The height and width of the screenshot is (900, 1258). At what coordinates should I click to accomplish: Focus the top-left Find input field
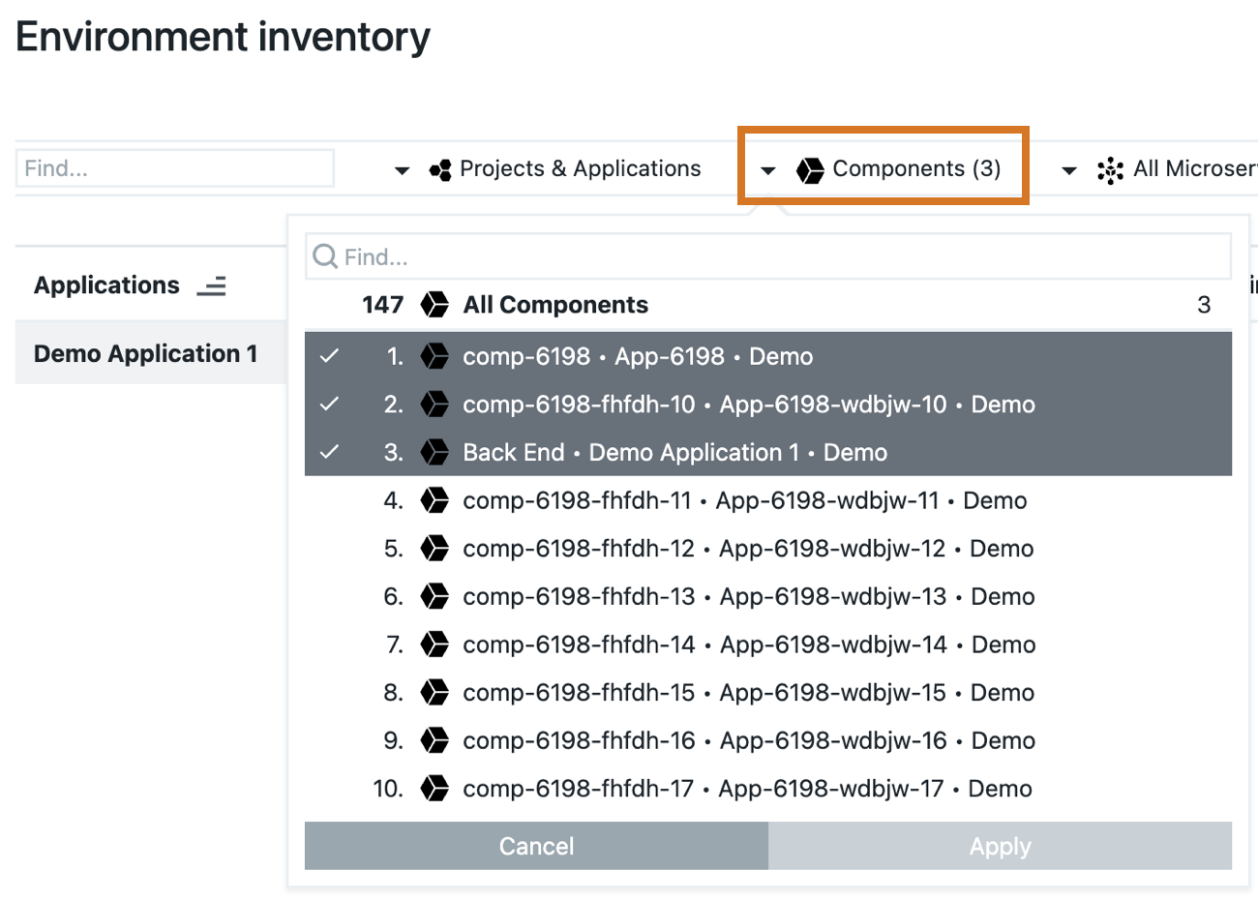tap(175, 168)
